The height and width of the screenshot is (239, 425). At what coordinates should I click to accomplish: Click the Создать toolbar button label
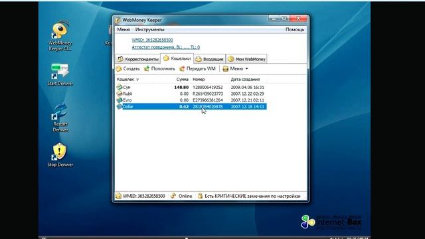pos(131,69)
